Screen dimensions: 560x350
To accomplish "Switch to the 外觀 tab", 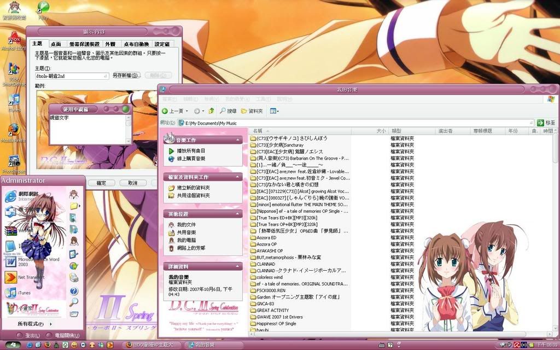I will coord(110,44).
